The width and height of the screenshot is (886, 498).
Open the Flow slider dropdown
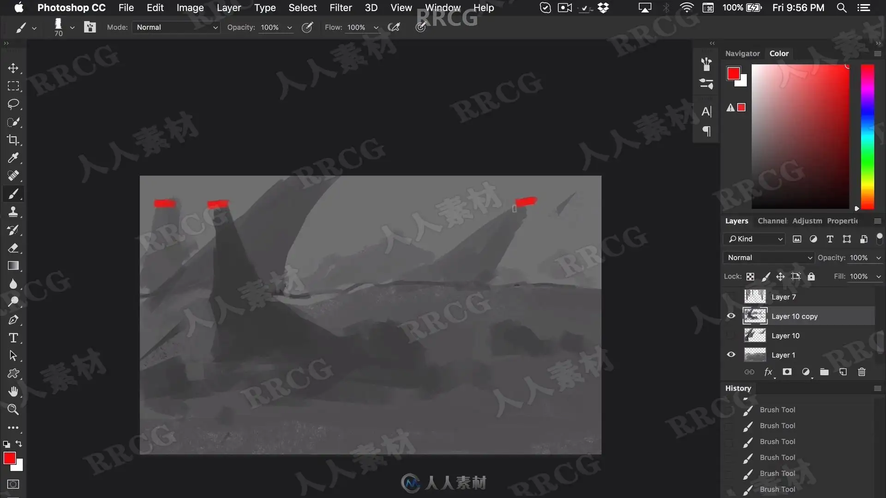click(x=376, y=28)
